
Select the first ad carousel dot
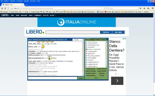click(x=116, y=74)
